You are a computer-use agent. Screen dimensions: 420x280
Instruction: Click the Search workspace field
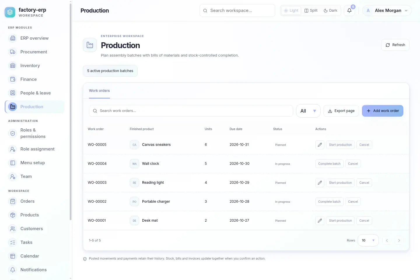coord(237,10)
